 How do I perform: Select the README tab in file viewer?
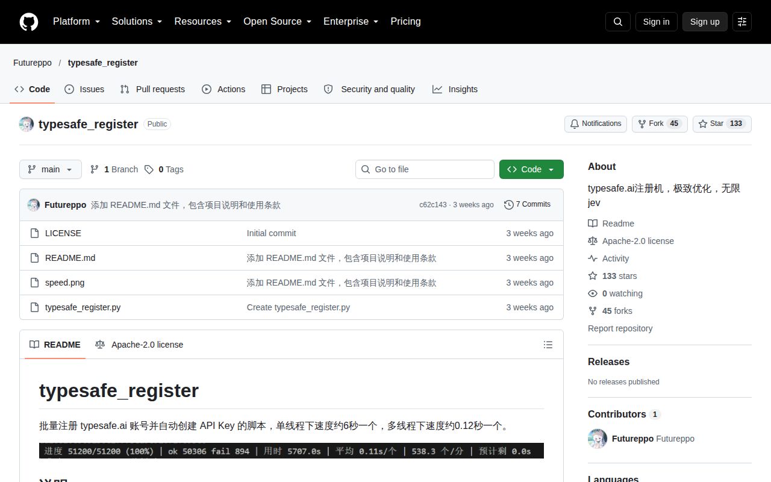tap(55, 345)
